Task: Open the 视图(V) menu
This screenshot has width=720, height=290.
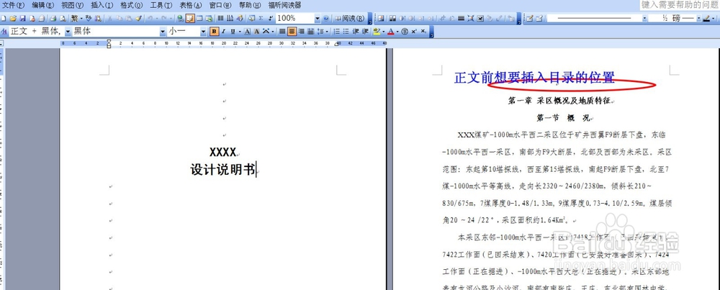Action: tap(72, 6)
